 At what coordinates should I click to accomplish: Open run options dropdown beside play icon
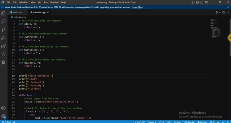tap(220, 12)
